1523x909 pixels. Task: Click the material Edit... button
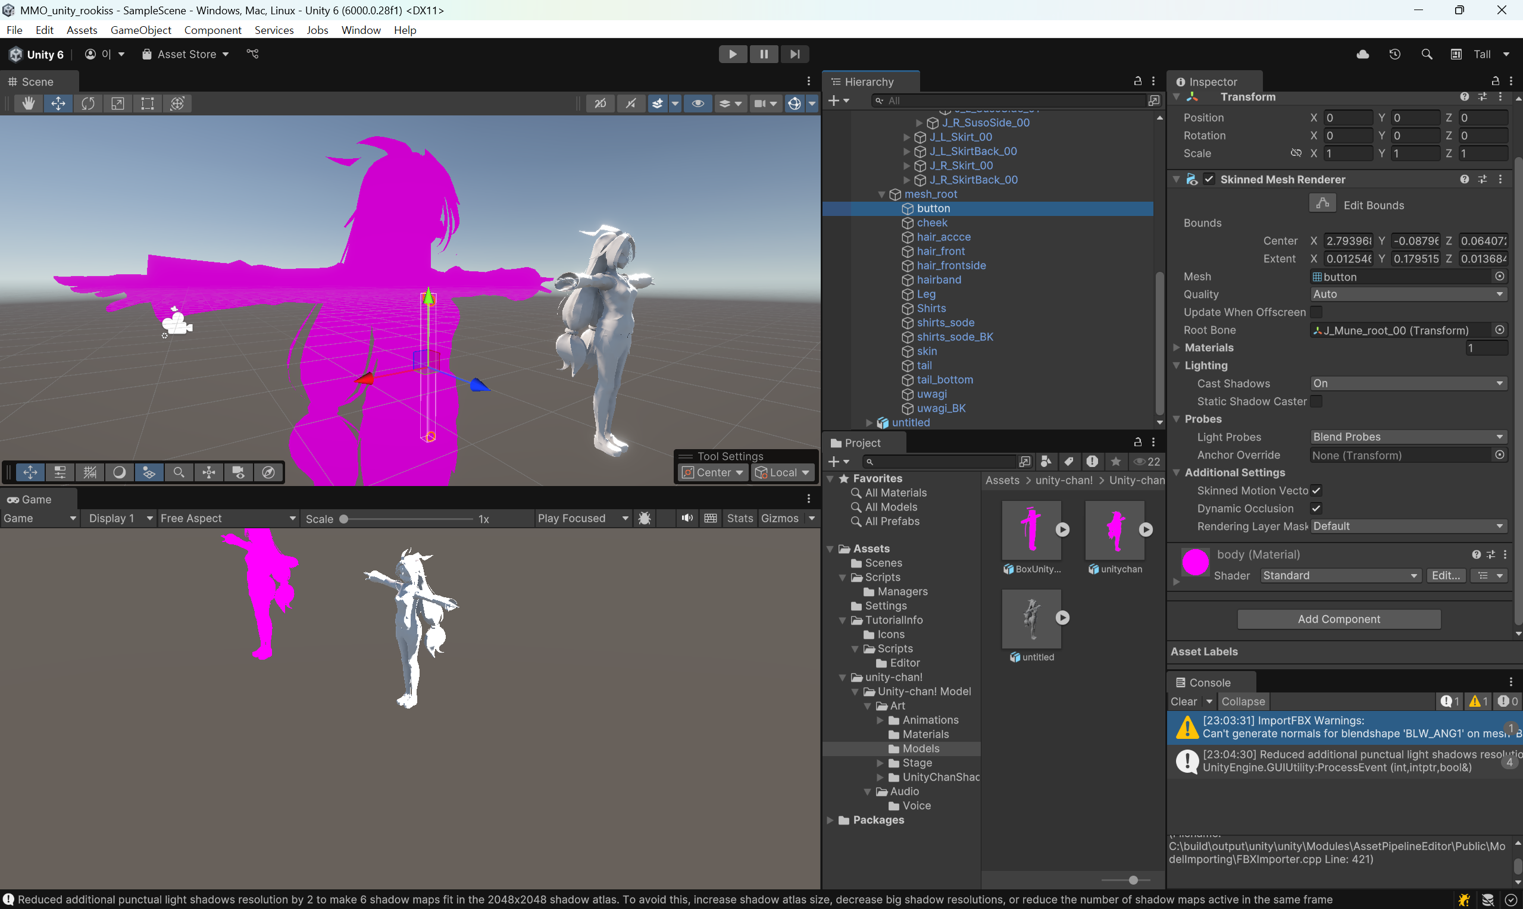click(1445, 575)
